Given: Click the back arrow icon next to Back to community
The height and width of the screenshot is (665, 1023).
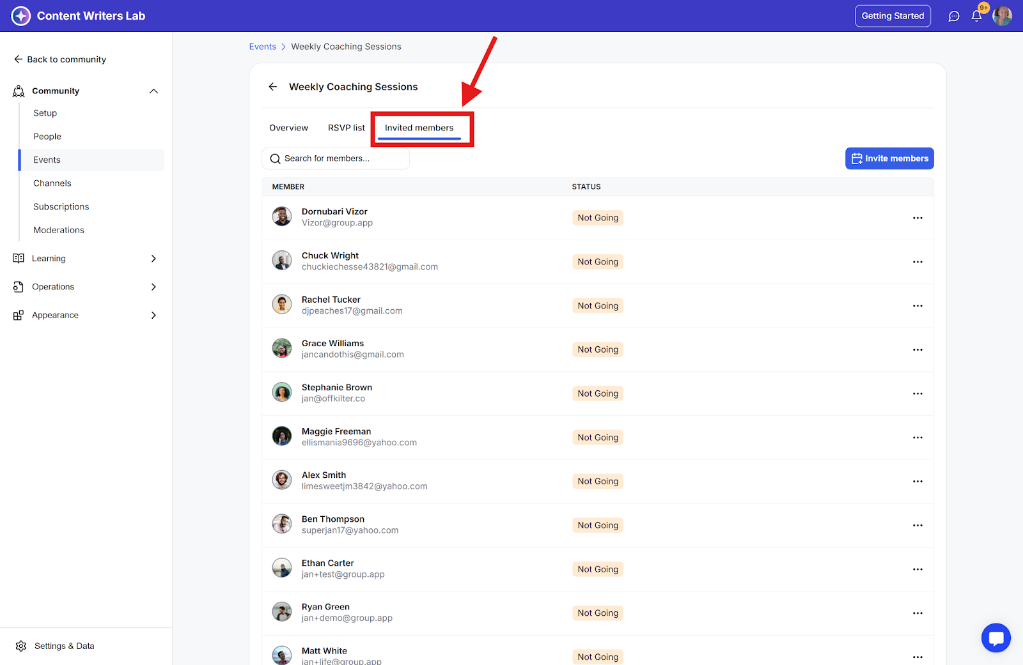Looking at the screenshot, I should click(x=18, y=59).
